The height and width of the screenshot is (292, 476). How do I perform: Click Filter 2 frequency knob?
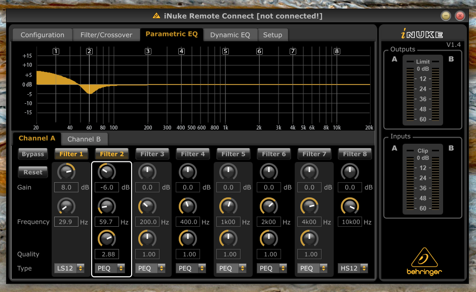(107, 206)
